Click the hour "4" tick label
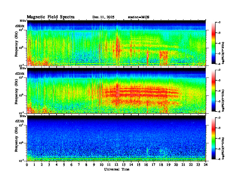This screenshot has height=189, width=245. (57, 165)
